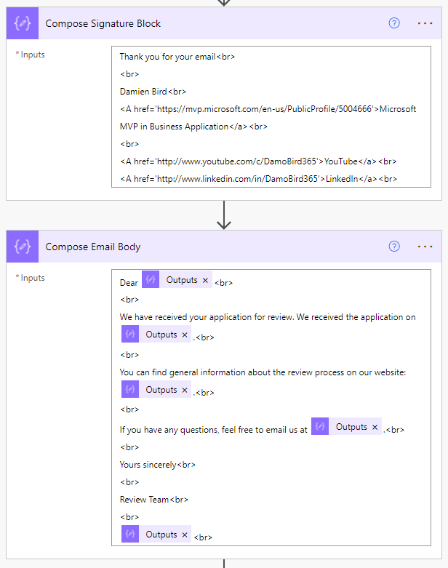Click 'If you have any questions' text

[213, 430]
